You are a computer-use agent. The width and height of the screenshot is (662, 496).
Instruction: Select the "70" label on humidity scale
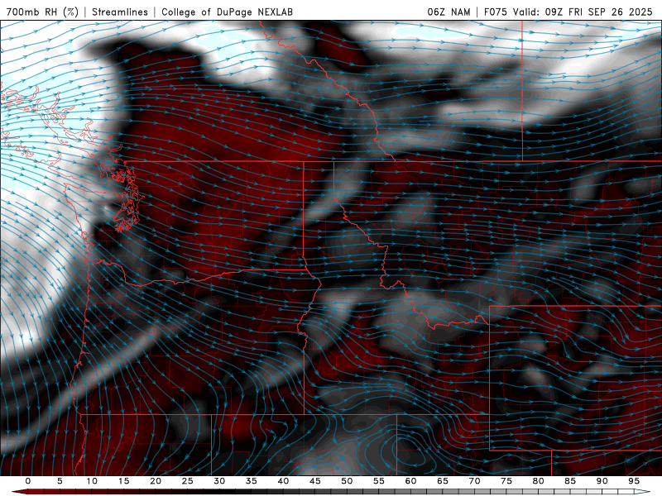tap(474, 481)
